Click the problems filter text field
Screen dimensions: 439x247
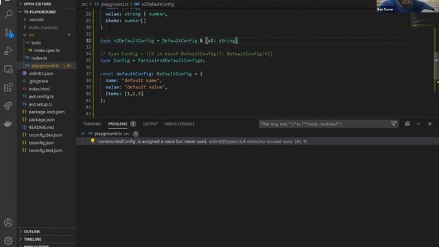[x=324, y=123]
